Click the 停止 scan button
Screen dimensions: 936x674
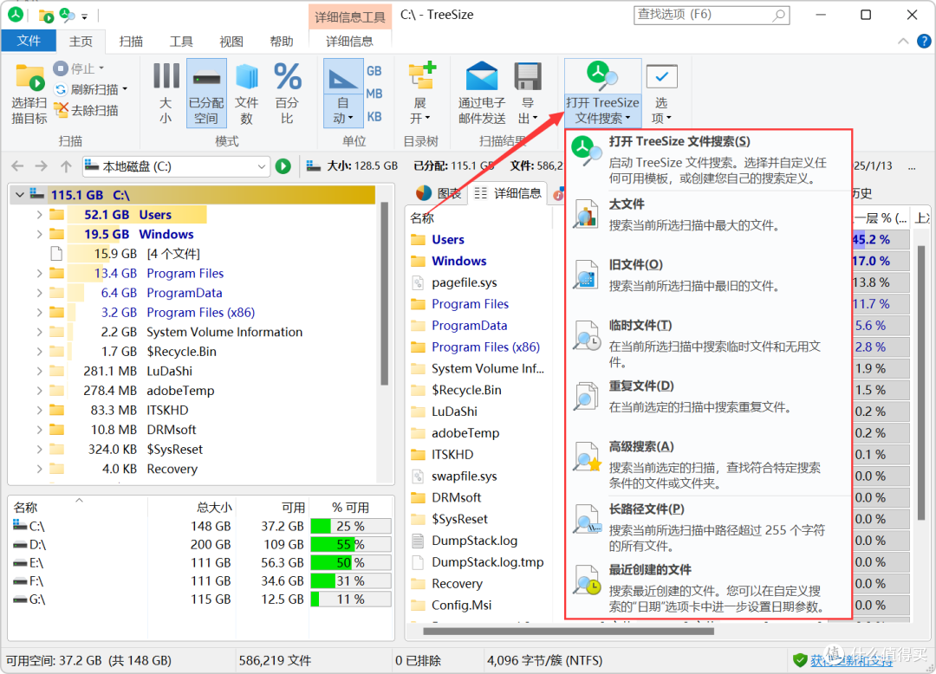pos(78,68)
